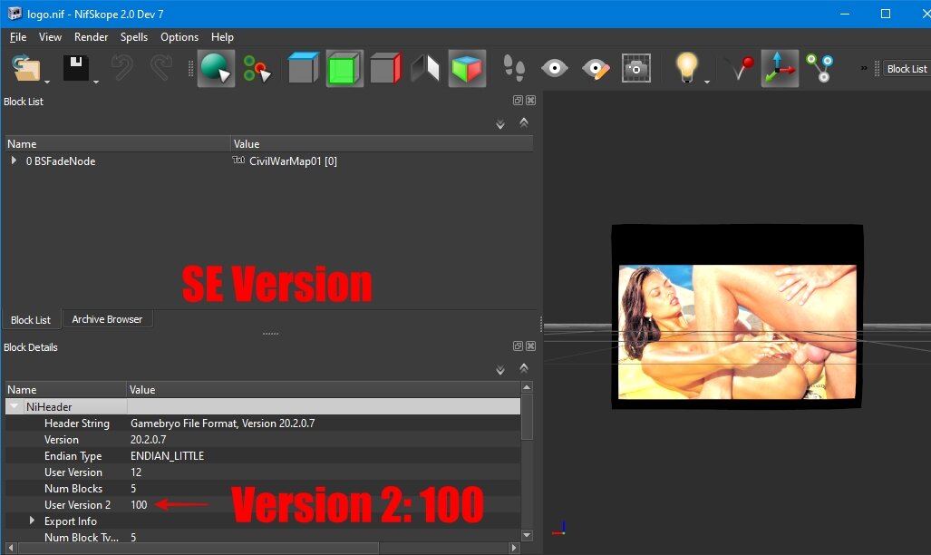Switch to top view blue cube
Screen dimensions: 931x555
pyautogui.click(x=304, y=68)
